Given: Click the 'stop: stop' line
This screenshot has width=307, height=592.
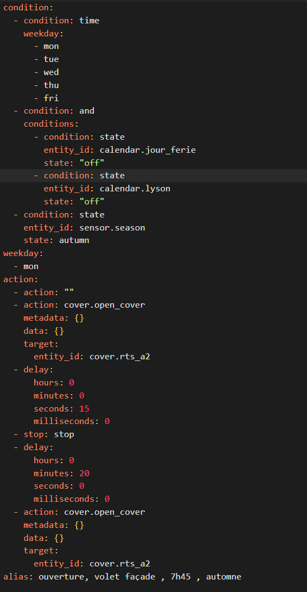Looking at the screenshot, I should click(44, 434).
